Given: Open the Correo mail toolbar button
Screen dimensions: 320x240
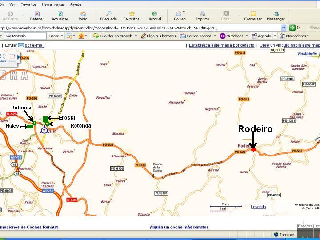Looking at the screenshot, I should point(180,16).
